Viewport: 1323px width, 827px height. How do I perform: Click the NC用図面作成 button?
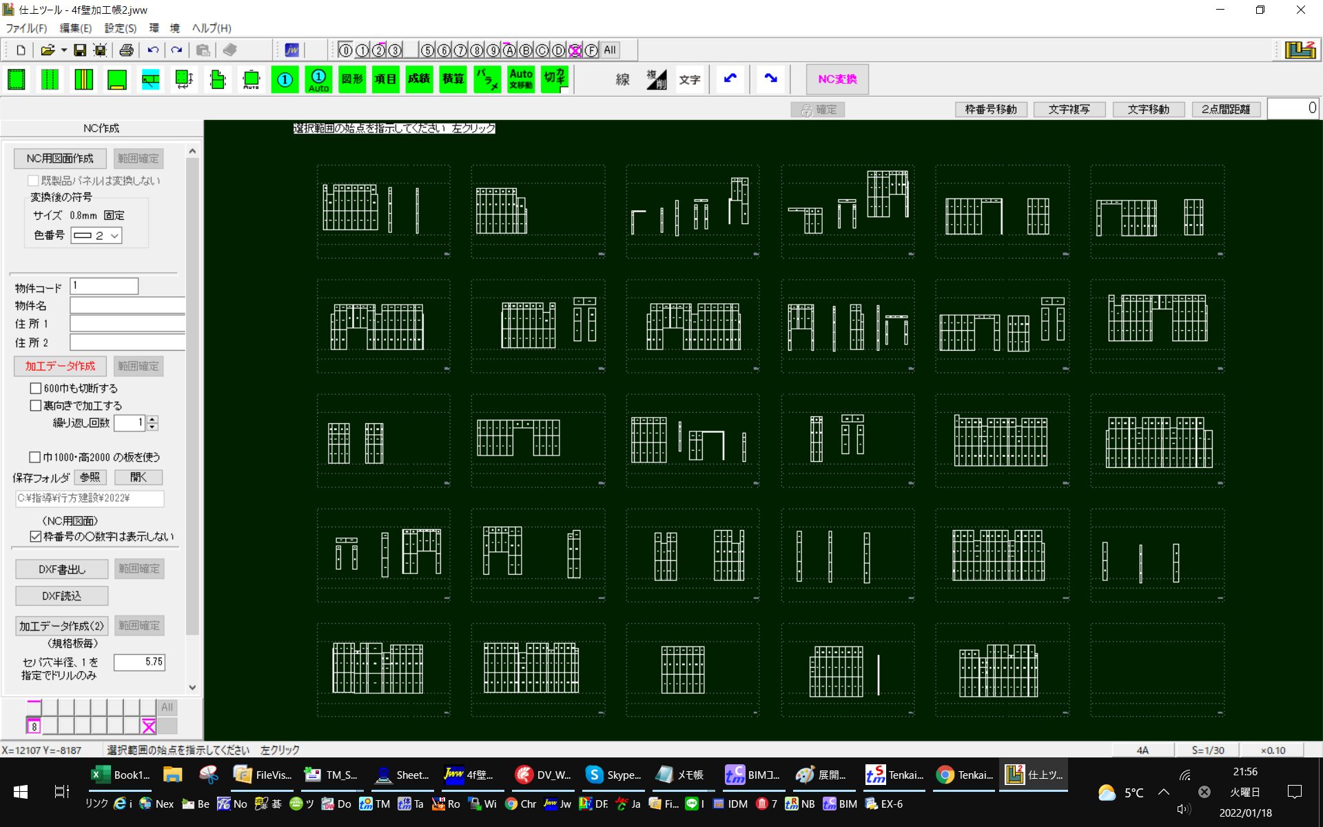click(x=60, y=159)
